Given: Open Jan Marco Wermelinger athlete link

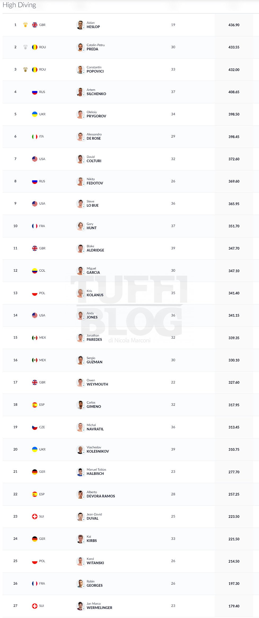Looking at the screenshot, I should pos(99,606).
